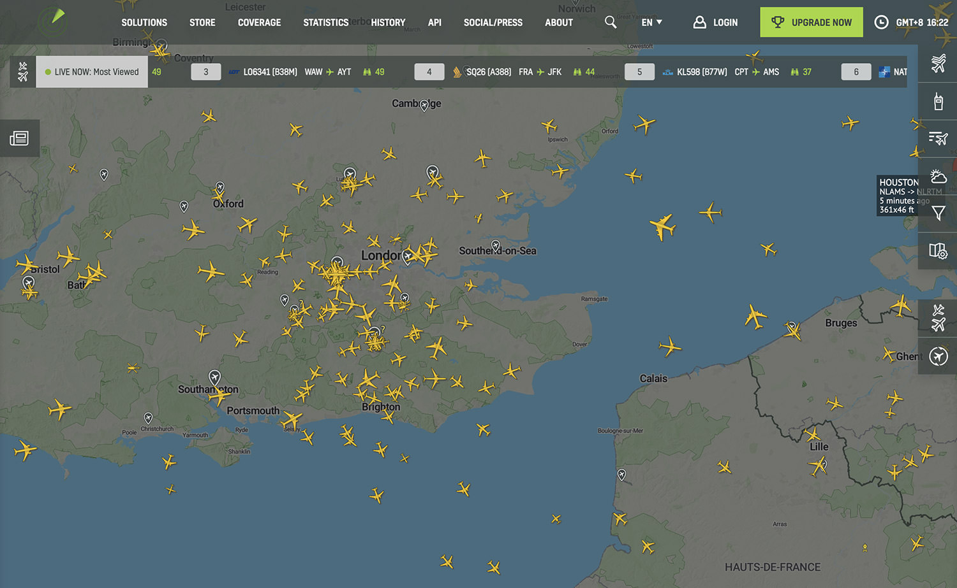Open the API menu item
The height and width of the screenshot is (588, 957).
tap(434, 22)
